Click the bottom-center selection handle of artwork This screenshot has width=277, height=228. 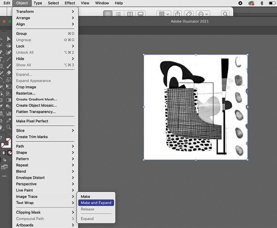tap(196, 160)
